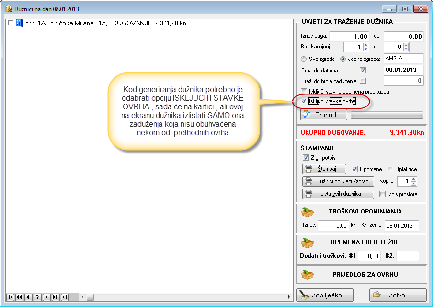The image size is (433, 307).
Task: Uncheck Isključi stavke ovrha checkbox
Action: coord(304,101)
